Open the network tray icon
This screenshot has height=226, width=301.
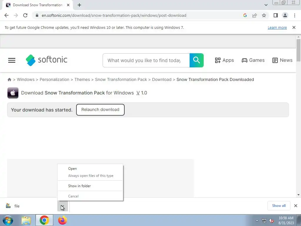click(x=264, y=220)
